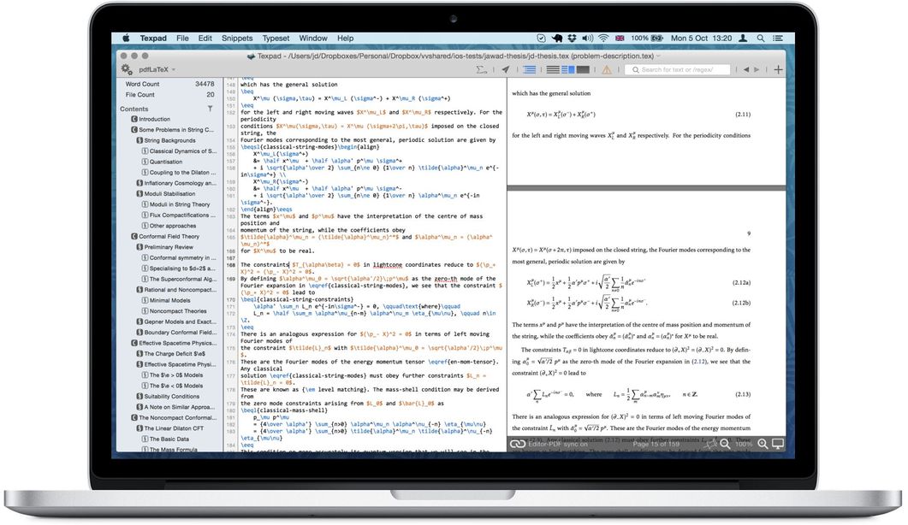Screen dimensions: 908x525
Task: Zoom out the PDF preview
Action: click(725, 444)
